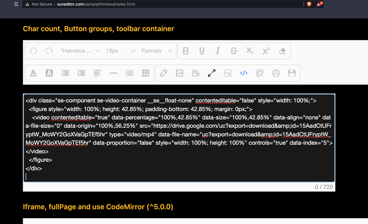
Task: Open the insert table grid
Action: (146, 73)
